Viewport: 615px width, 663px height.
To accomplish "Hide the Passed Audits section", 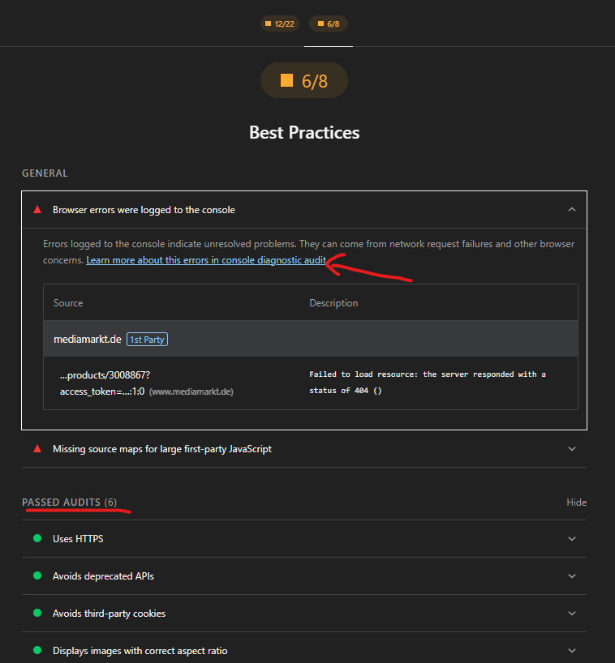I will point(576,503).
